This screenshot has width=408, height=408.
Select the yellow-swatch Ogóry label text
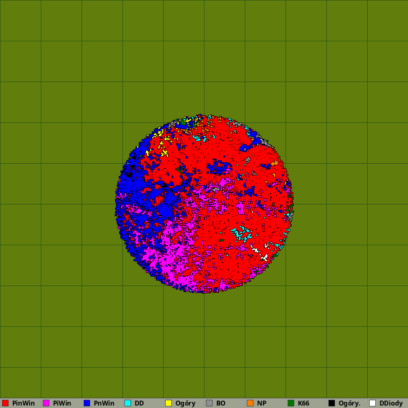point(185,404)
